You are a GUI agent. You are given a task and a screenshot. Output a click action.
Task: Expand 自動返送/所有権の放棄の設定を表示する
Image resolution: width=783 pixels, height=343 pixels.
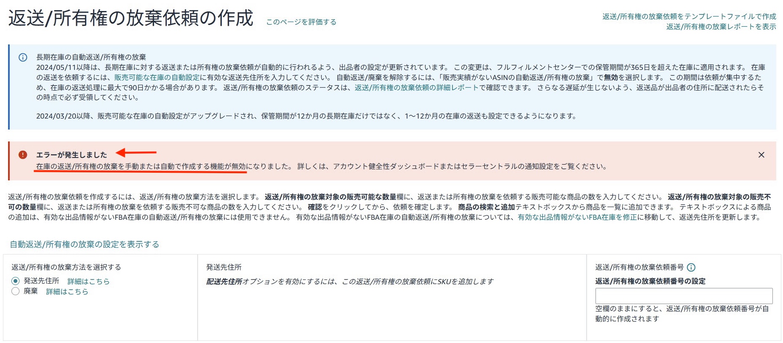pyautogui.click(x=84, y=244)
